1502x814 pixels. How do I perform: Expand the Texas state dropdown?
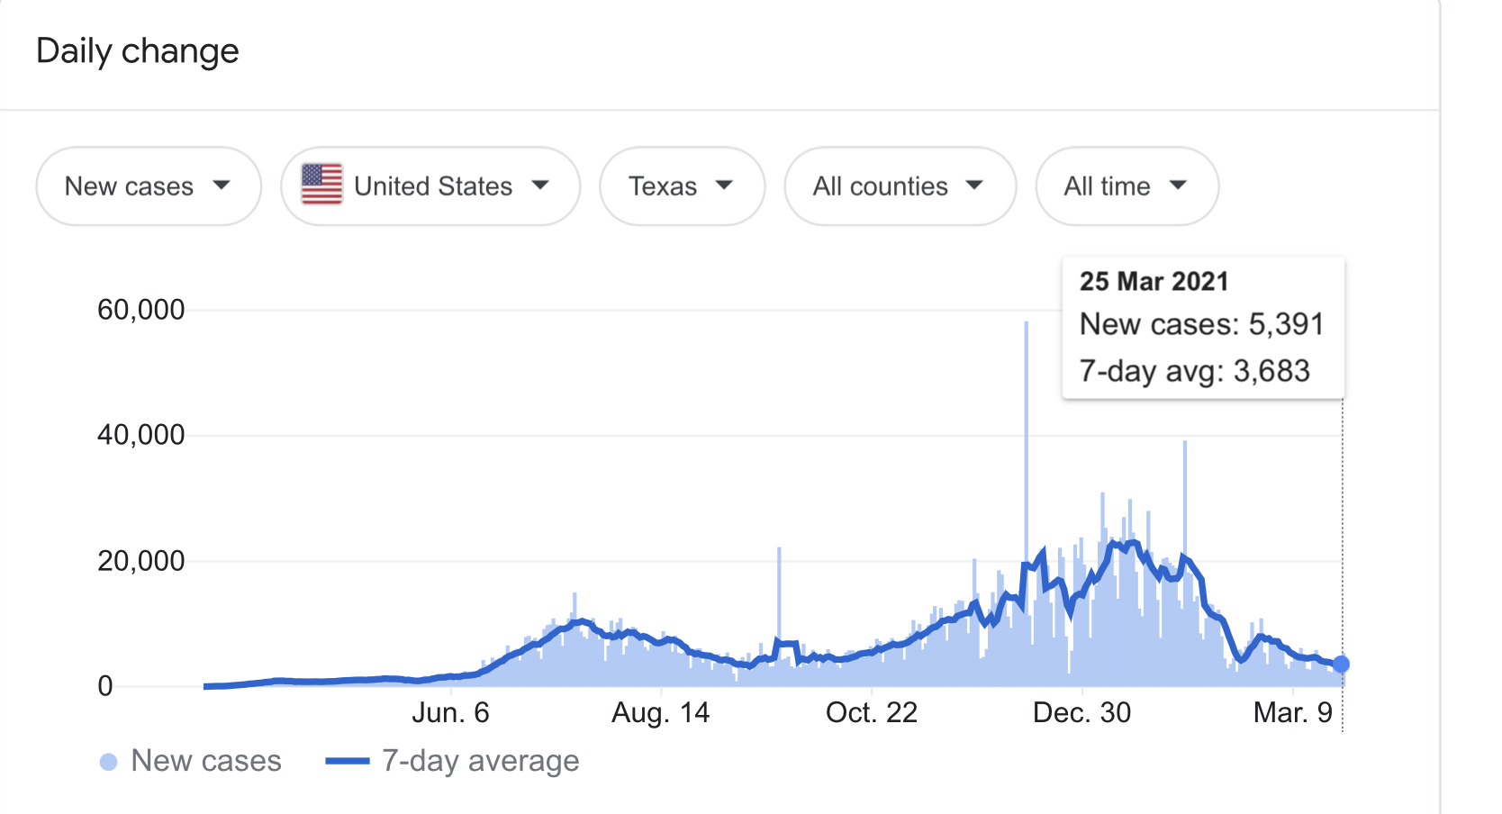[682, 186]
